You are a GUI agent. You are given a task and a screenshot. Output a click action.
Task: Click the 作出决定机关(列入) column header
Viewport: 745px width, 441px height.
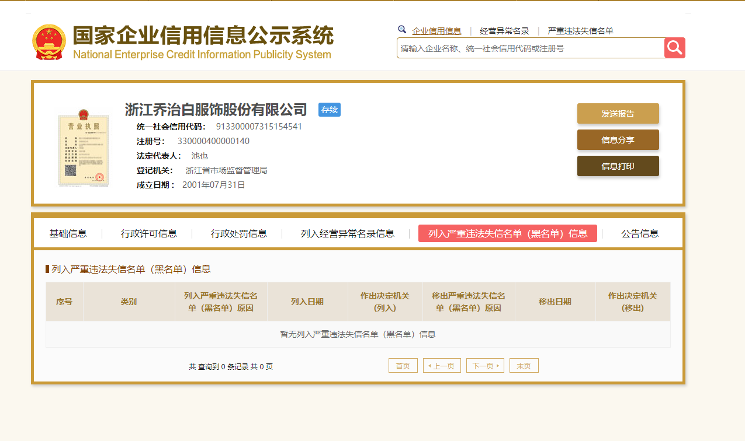click(385, 302)
